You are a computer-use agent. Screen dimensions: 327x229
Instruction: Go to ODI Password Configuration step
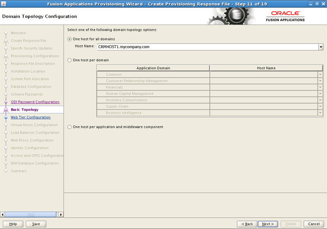click(x=35, y=102)
